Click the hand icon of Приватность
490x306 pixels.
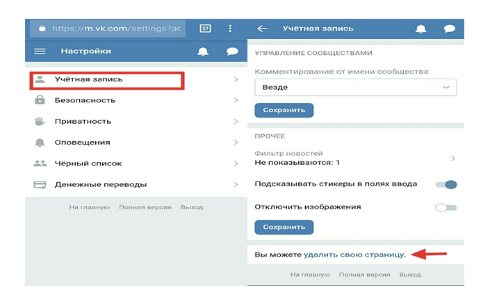[40, 121]
